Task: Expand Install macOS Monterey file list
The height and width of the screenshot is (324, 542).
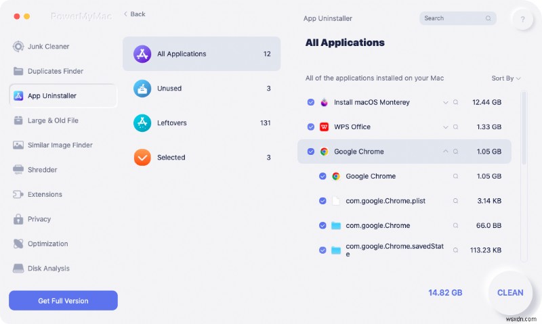Action: (446, 102)
